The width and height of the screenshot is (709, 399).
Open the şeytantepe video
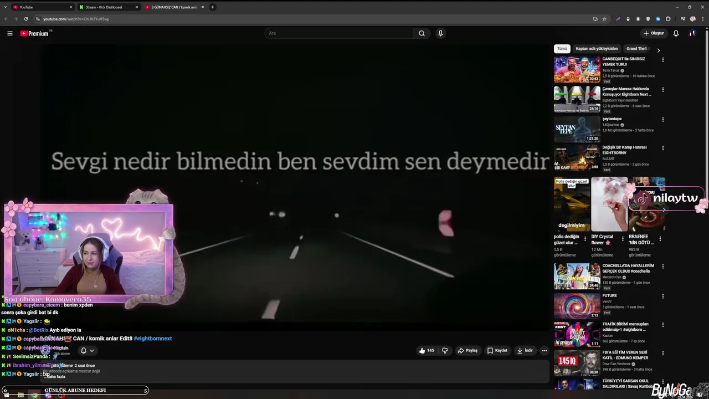(577, 129)
